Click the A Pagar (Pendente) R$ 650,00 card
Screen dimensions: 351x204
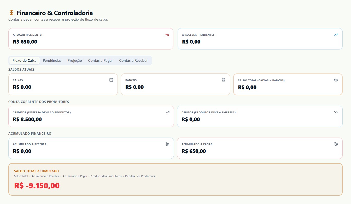click(x=91, y=39)
